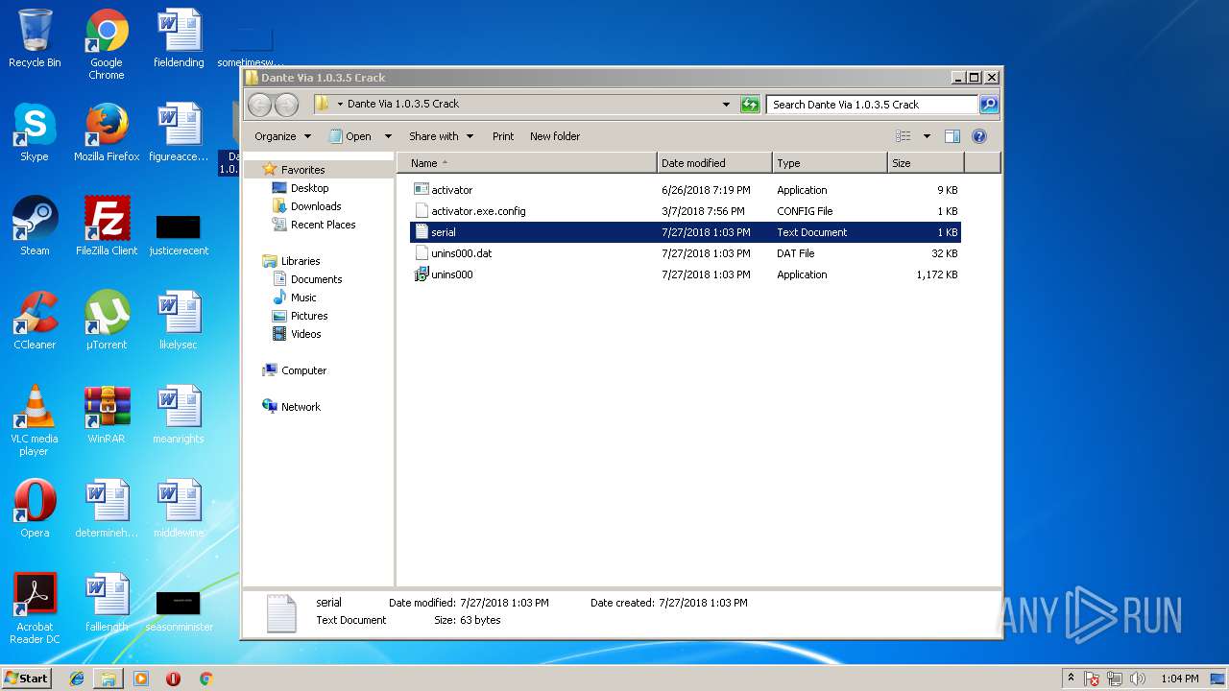Click Print in the toolbar
This screenshot has width=1229, height=691.
coord(503,136)
